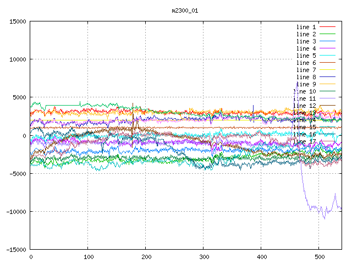Click the 100 x-axis tick label

pos(88,257)
